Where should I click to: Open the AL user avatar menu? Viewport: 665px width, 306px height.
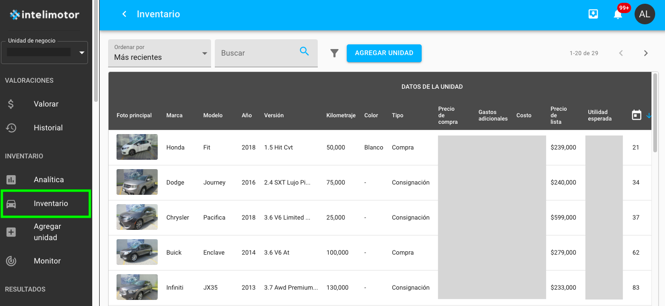[x=644, y=14]
